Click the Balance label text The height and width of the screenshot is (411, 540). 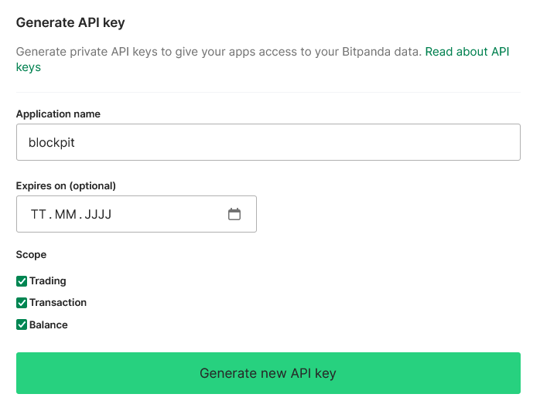tap(49, 325)
